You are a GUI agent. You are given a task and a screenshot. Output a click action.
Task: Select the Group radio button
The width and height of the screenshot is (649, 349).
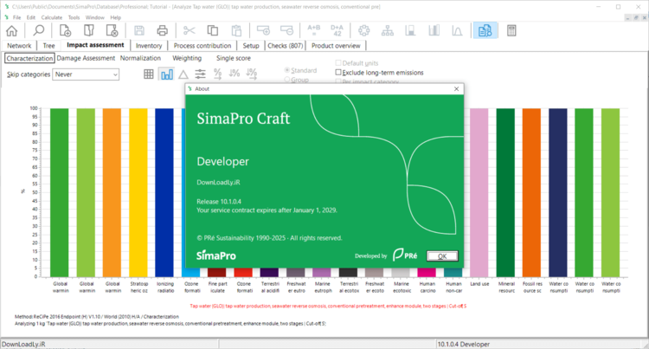(x=288, y=80)
